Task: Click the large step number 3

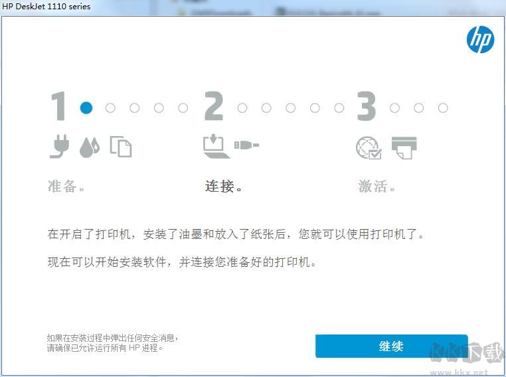Action: 367,106
